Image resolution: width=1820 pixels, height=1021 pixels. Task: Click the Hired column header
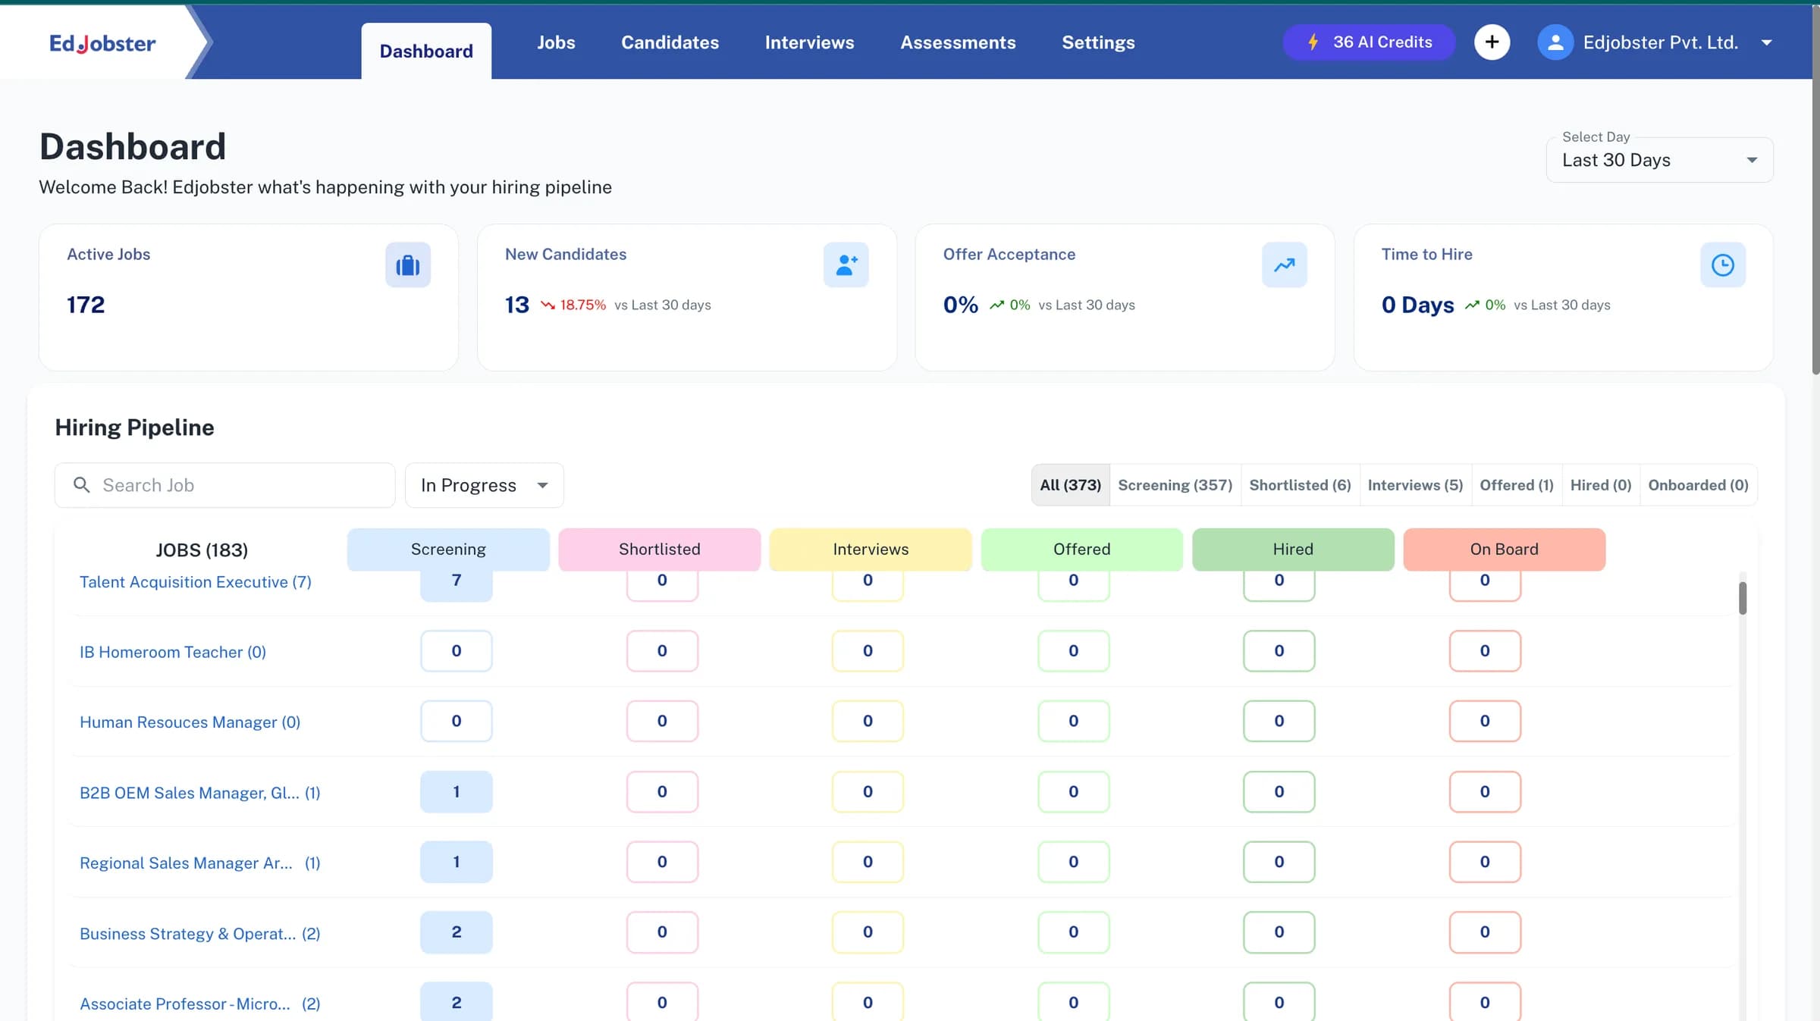(x=1293, y=550)
